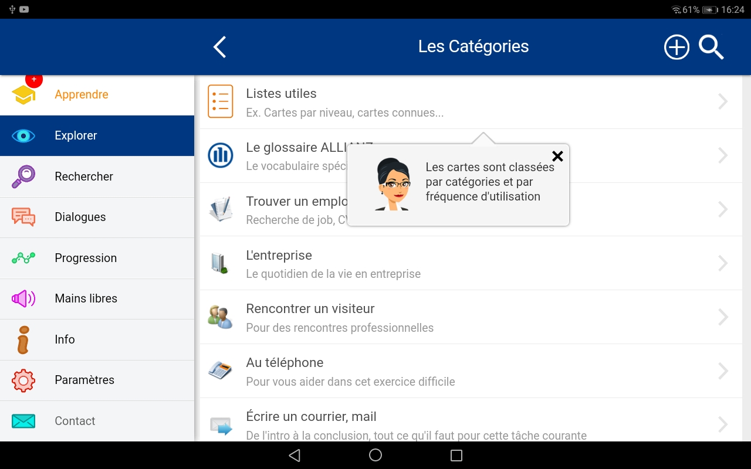Tap the battery indicator in status bar
This screenshot has width=751, height=469.
(x=710, y=10)
